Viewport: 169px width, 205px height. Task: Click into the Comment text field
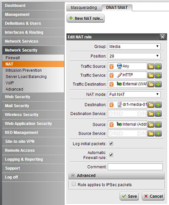[x=135, y=167]
